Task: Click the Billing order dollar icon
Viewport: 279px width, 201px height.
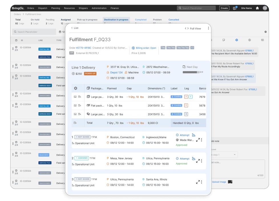Action: (133, 48)
